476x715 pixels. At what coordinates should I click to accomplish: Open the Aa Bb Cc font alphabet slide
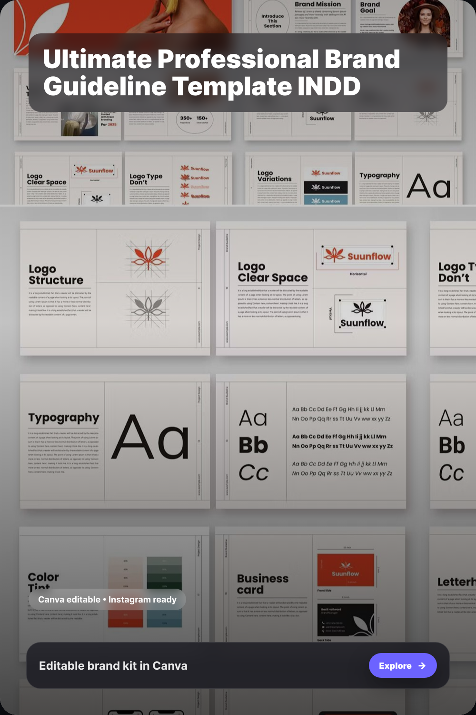(x=311, y=441)
